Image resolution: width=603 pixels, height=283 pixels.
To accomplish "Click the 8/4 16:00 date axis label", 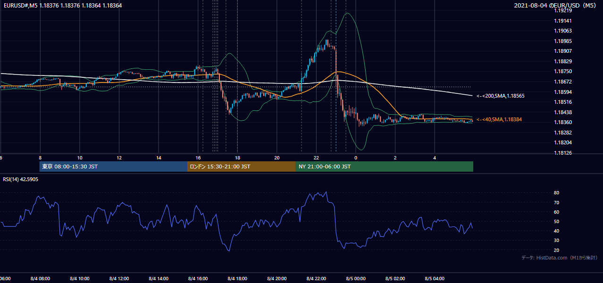I will click(198, 279).
